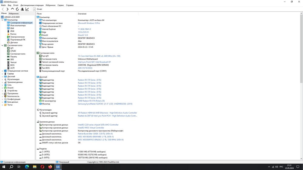The width and height of the screenshot is (303, 170).
Task: Select Портативный ПК tree item
Action: [x=18, y=40]
